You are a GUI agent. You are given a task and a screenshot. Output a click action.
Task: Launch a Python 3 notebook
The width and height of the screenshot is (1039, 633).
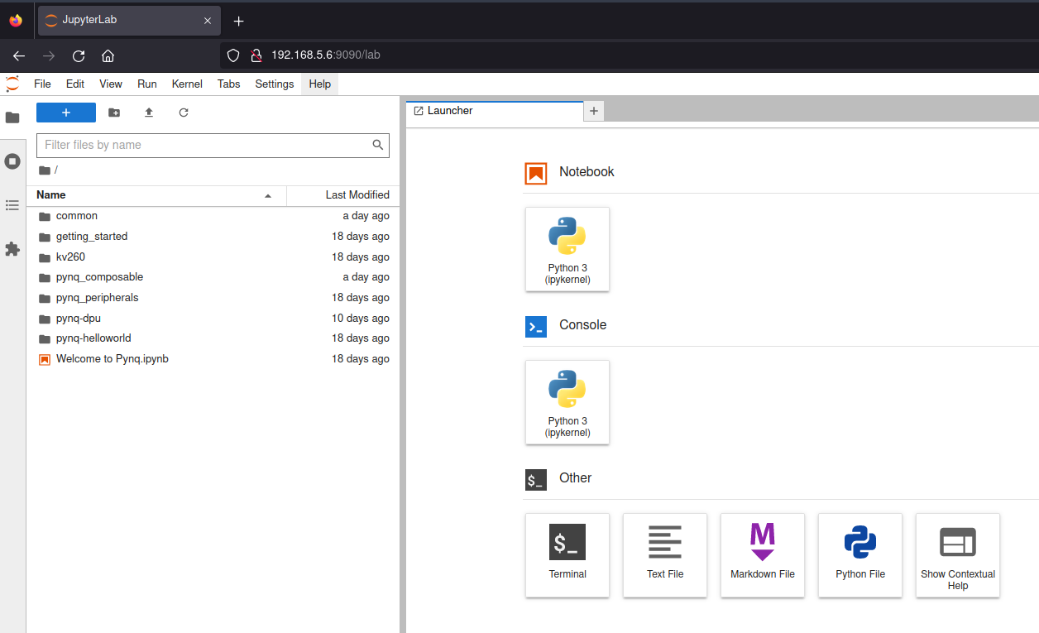pyautogui.click(x=567, y=248)
